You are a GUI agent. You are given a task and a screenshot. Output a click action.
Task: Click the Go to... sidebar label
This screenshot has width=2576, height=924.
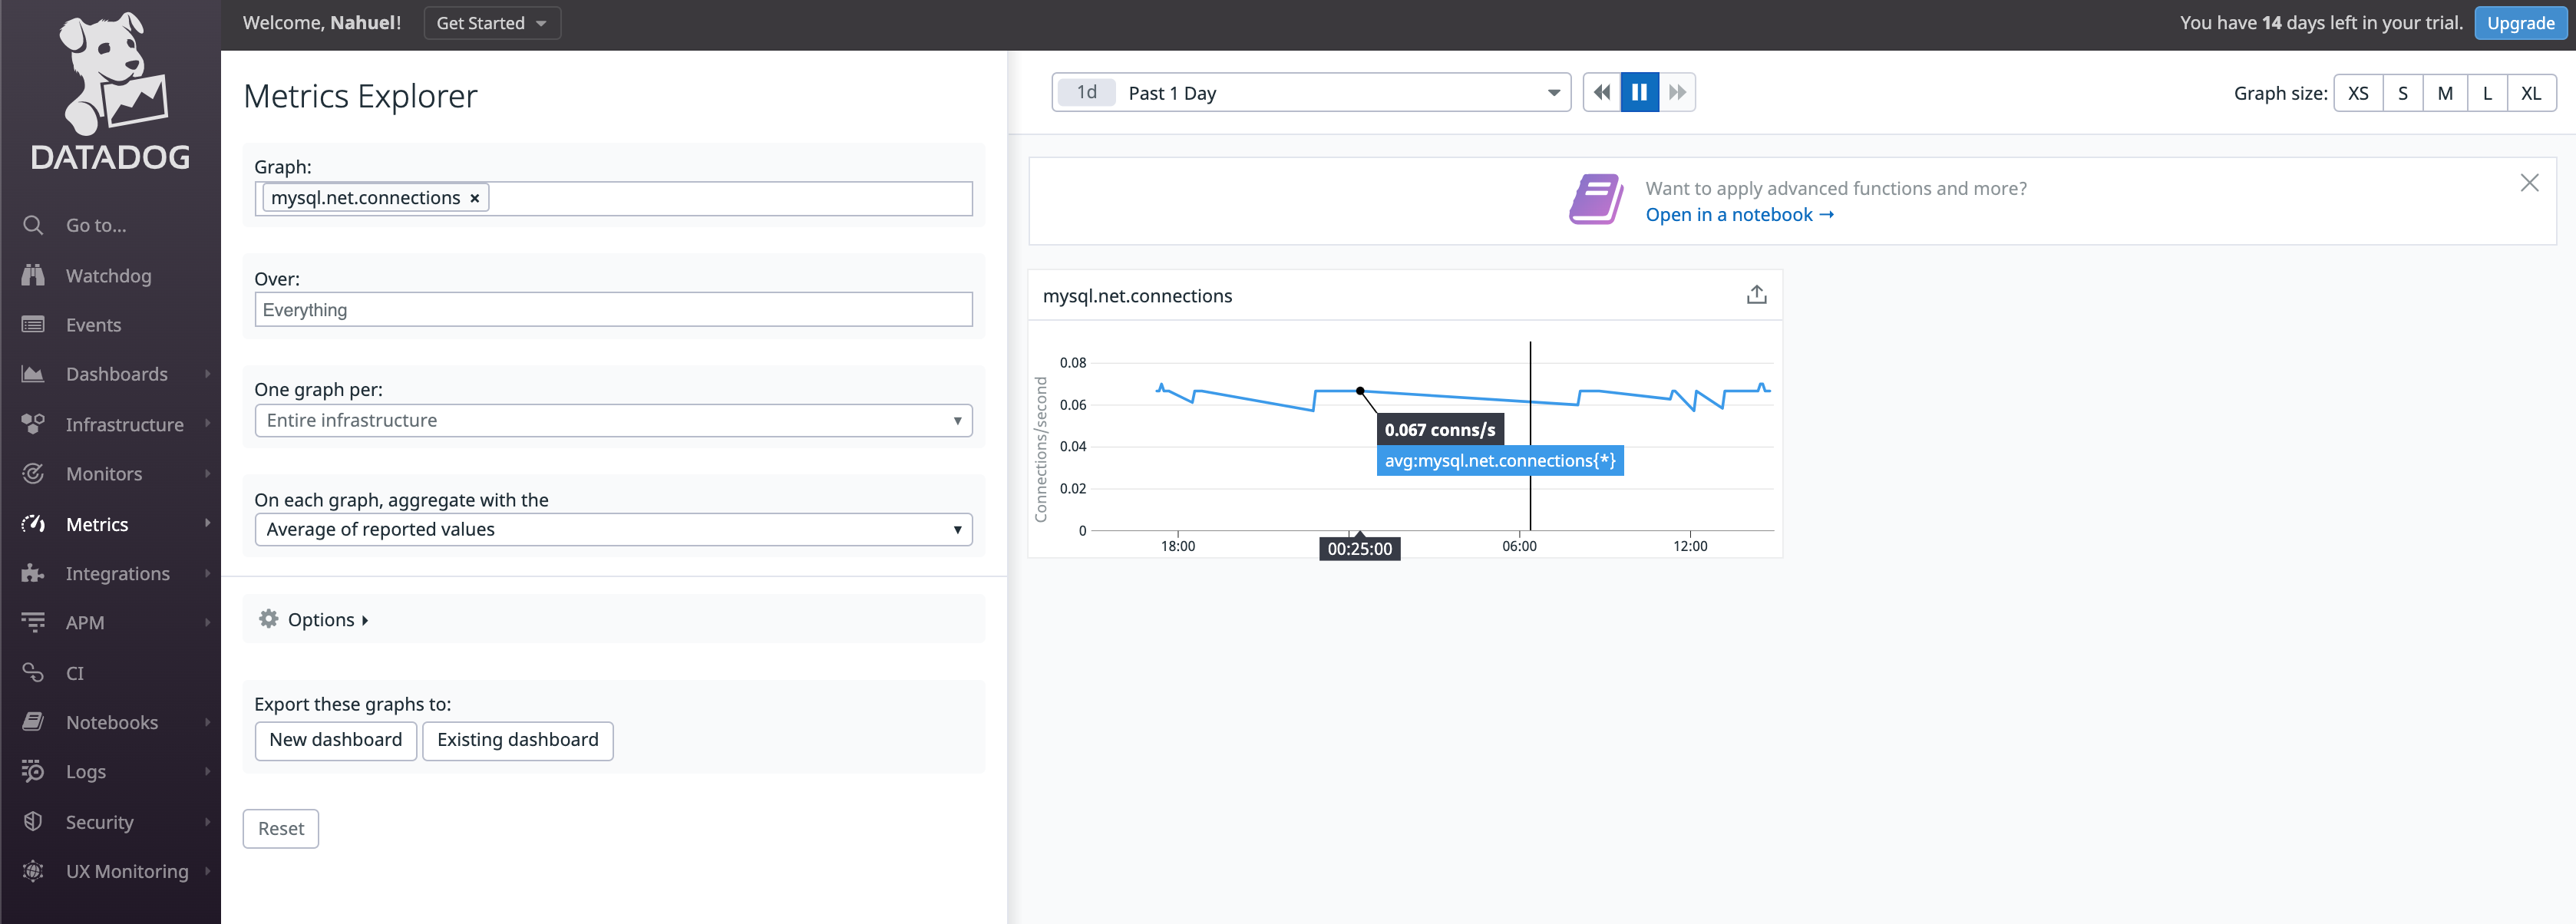point(96,226)
